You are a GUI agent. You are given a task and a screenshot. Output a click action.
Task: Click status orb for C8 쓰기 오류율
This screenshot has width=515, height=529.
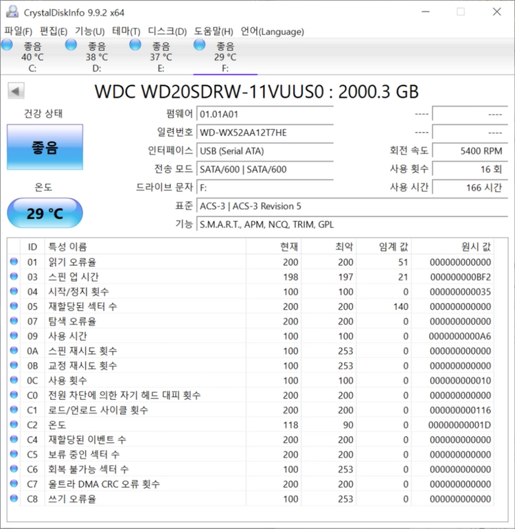14,498
